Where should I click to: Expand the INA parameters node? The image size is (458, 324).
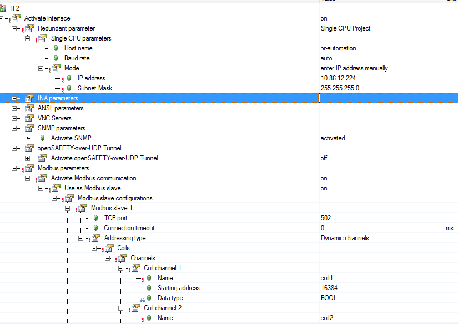point(13,98)
